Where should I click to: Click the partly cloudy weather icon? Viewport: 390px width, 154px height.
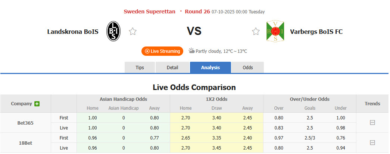pyautogui.click(x=191, y=51)
